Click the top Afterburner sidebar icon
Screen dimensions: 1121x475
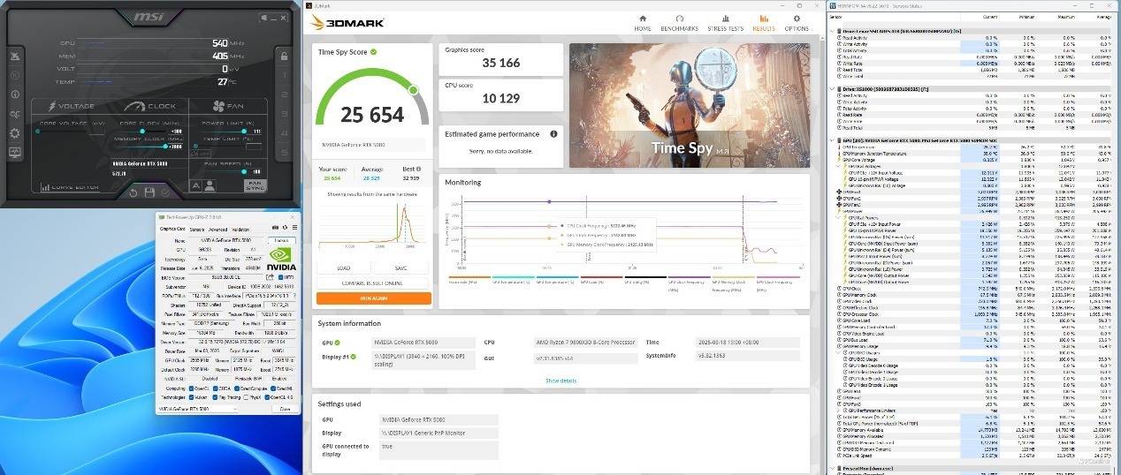[x=15, y=57]
